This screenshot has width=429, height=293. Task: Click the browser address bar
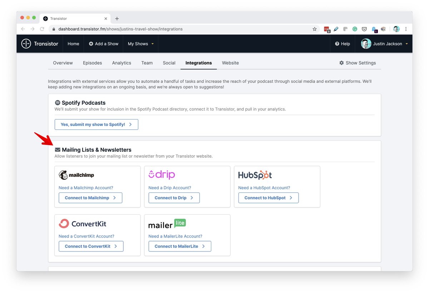179,29
